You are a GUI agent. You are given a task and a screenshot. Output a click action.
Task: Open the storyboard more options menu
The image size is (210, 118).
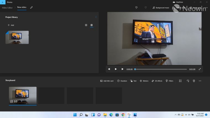point(200,81)
